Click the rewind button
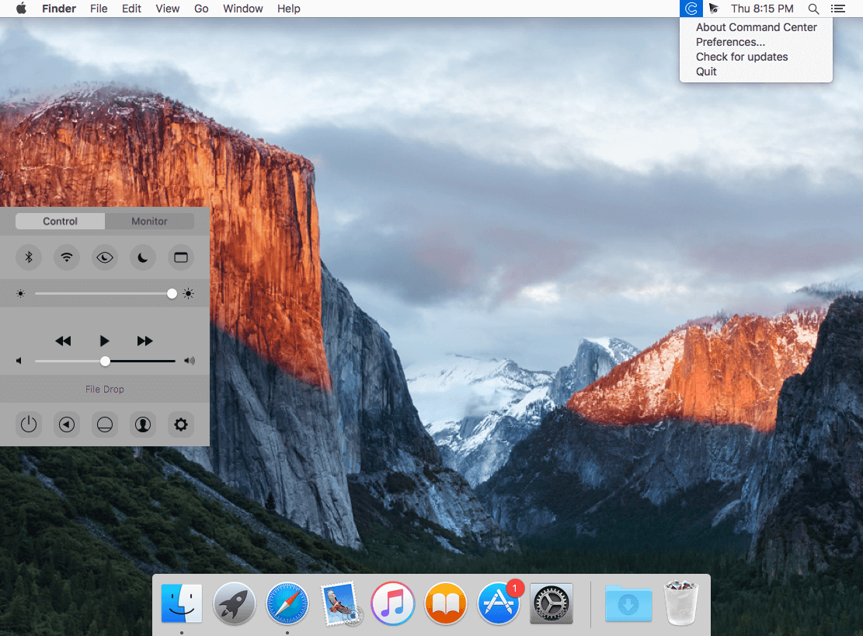The height and width of the screenshot is (636, 863). tap(63, 341)
